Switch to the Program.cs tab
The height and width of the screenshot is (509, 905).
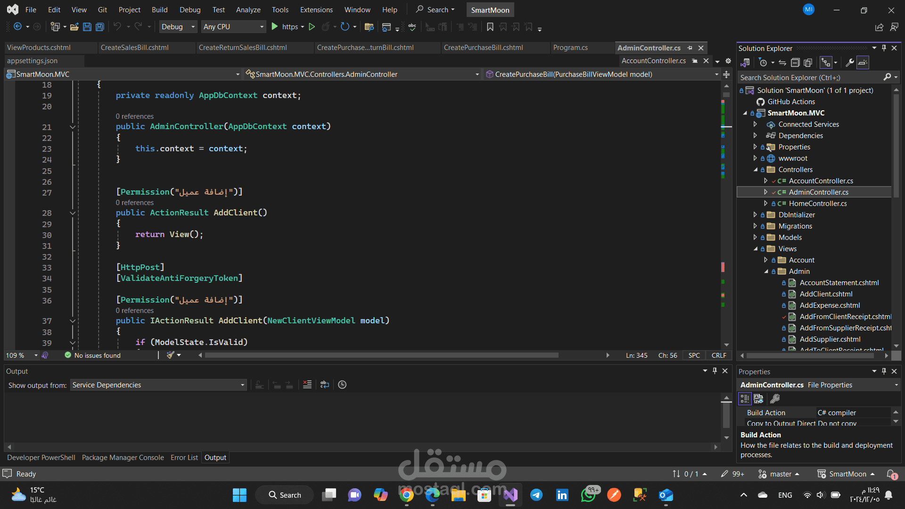(570, 48)
